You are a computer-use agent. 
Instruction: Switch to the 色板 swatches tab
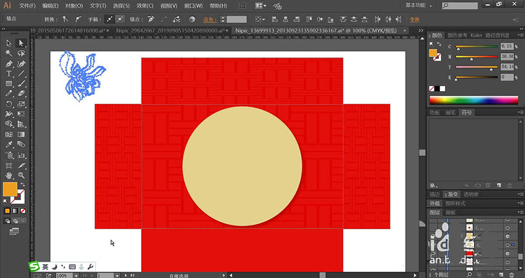coord(435,112)
